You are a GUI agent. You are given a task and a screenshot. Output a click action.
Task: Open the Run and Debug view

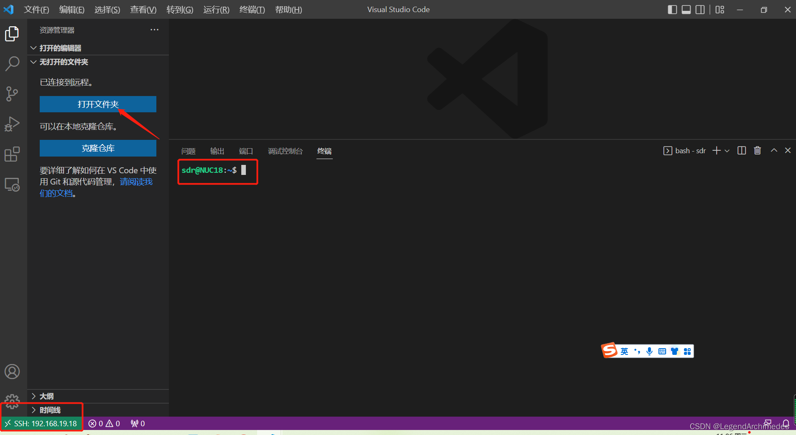[12, 124]
